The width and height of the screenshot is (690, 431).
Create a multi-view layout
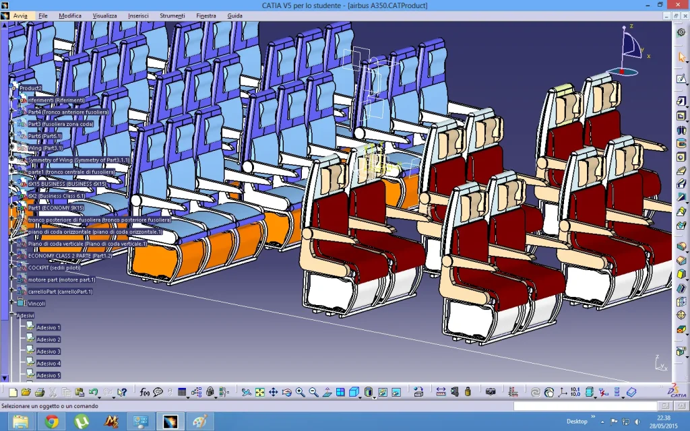340,393
